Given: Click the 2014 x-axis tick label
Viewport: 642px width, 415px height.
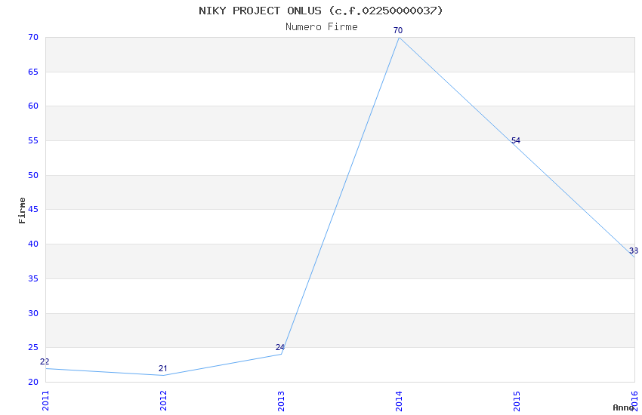Looking at the screenshot, I should 399,401.
